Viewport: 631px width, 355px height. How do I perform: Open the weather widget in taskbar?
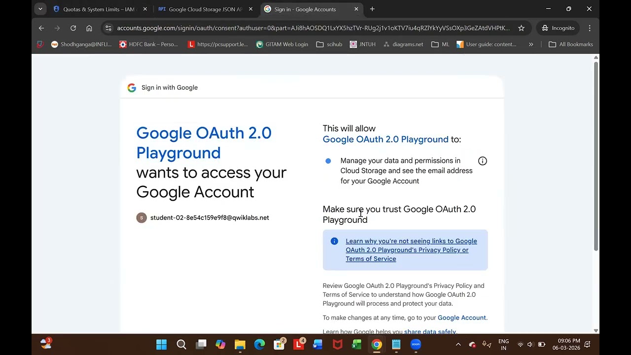tap(46, 344)
